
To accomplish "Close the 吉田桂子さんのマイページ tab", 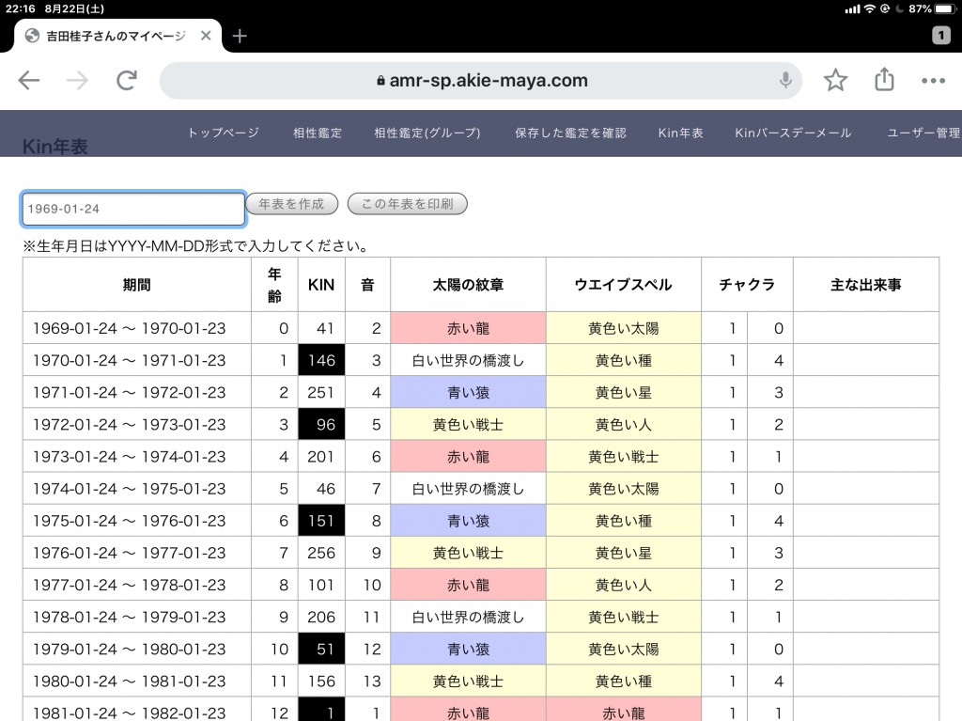I will [206, 36].
